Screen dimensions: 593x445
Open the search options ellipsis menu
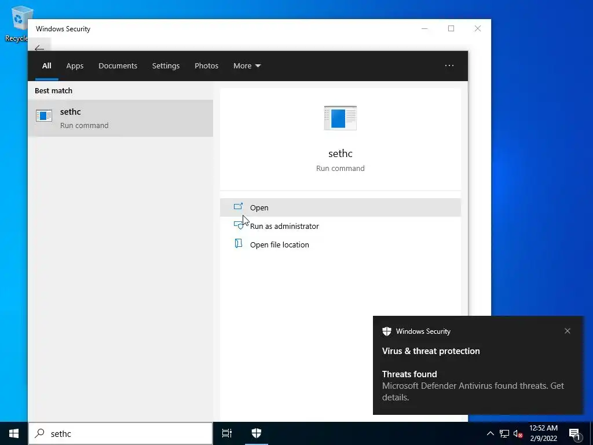pos(449,66)
